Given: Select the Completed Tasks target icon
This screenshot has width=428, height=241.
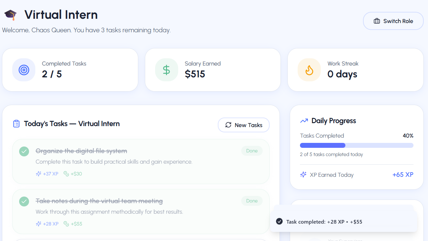Looking at the screenshot, I should click(24, 69).
